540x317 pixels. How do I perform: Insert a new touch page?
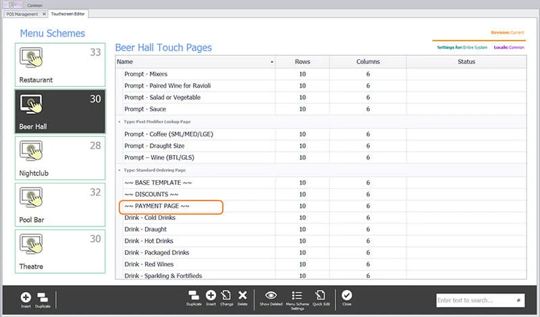(211, 297)
